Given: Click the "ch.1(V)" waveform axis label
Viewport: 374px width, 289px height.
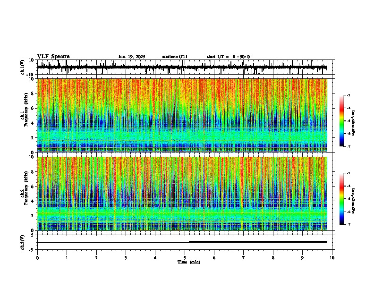Looking at the screenshot, I should [23, 67].
